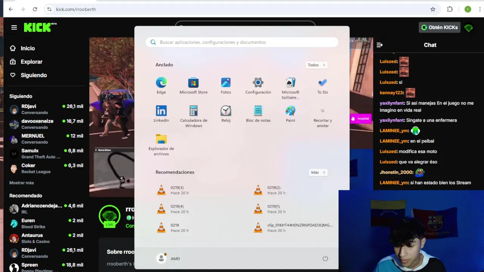Open the Fotos app

point(226,86)
